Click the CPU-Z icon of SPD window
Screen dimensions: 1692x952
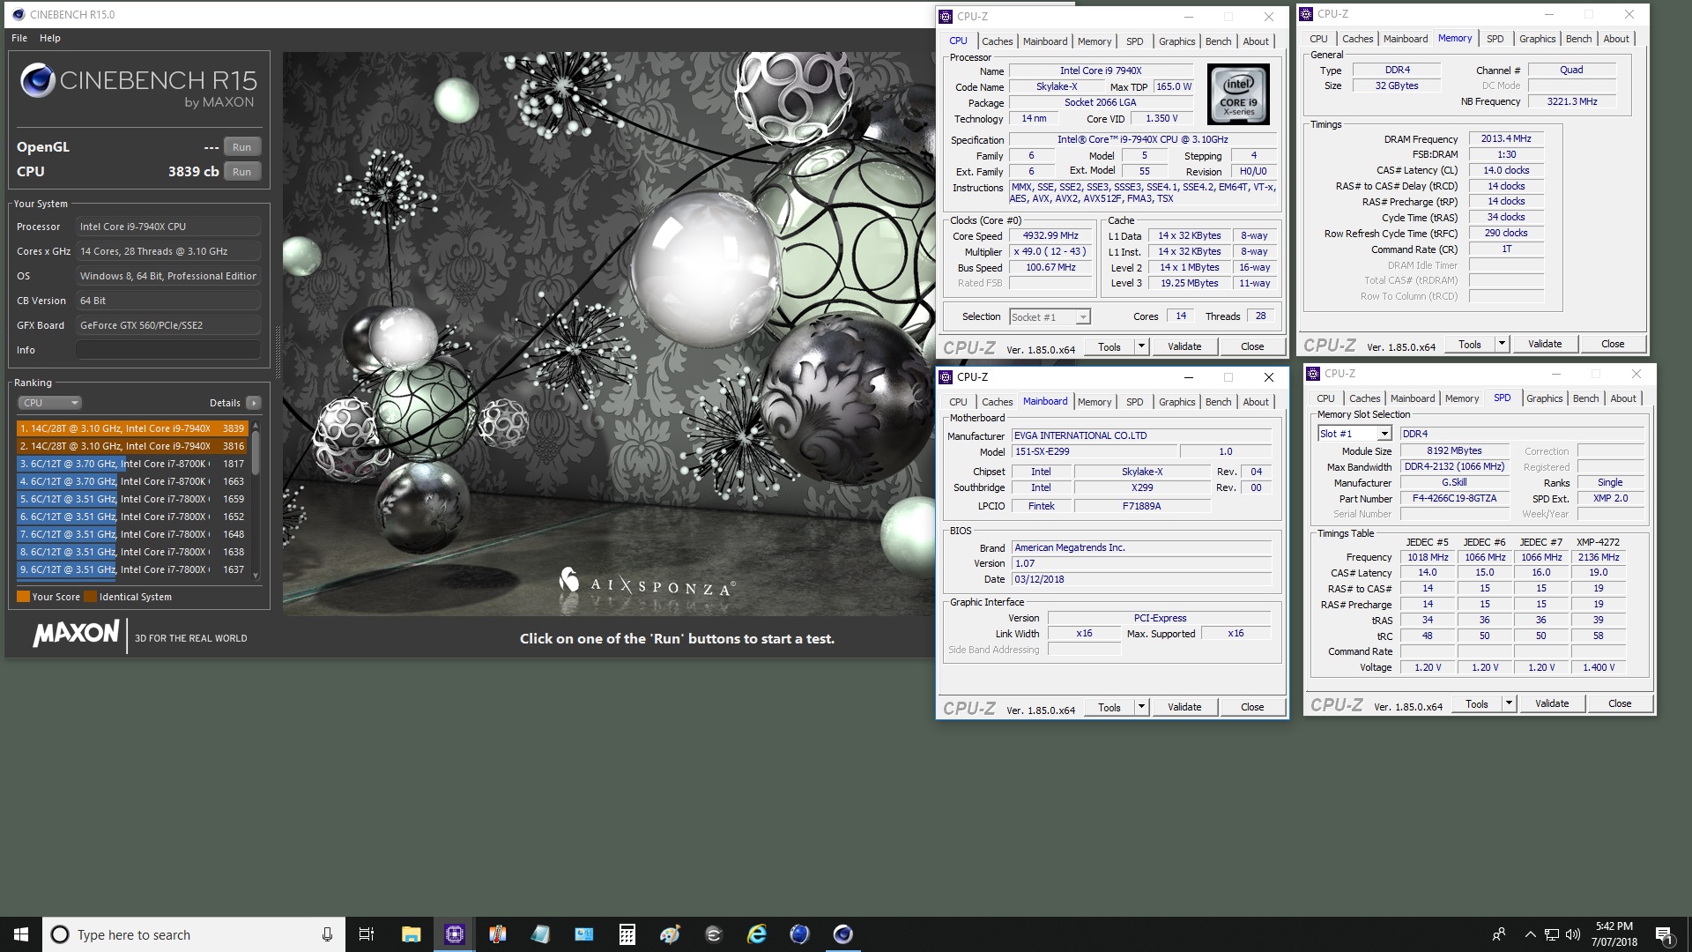click(1313, 374)
